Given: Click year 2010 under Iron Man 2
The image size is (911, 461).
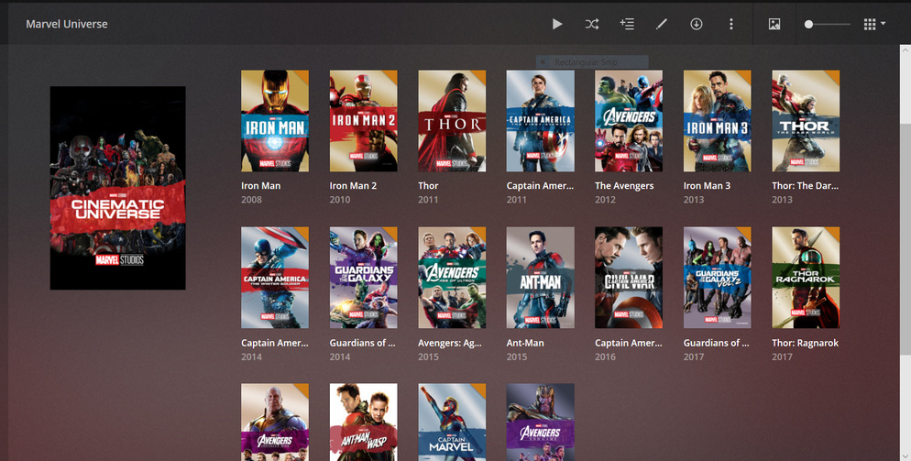Looking at the screenshot, I should [340, 200].
